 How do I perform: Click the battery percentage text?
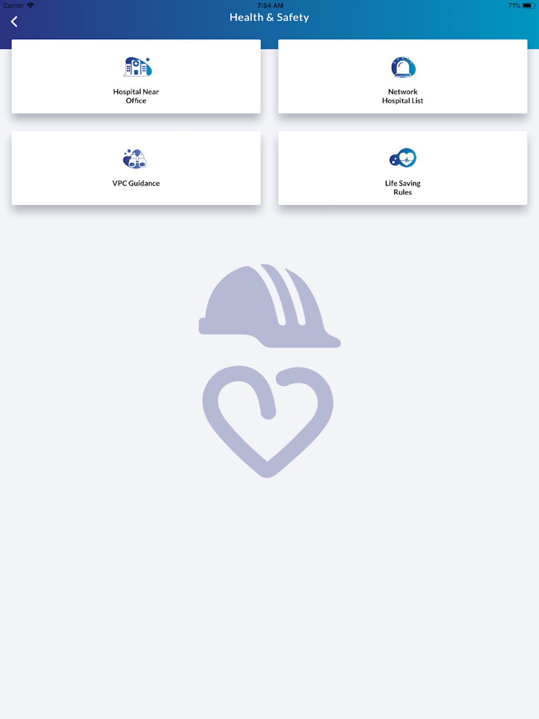tap(514, 5)
